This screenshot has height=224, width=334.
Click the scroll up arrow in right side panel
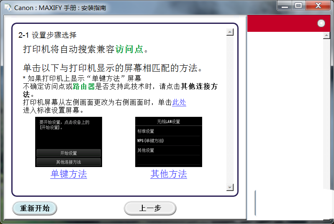pyautogui.click(x=326, y=35)
